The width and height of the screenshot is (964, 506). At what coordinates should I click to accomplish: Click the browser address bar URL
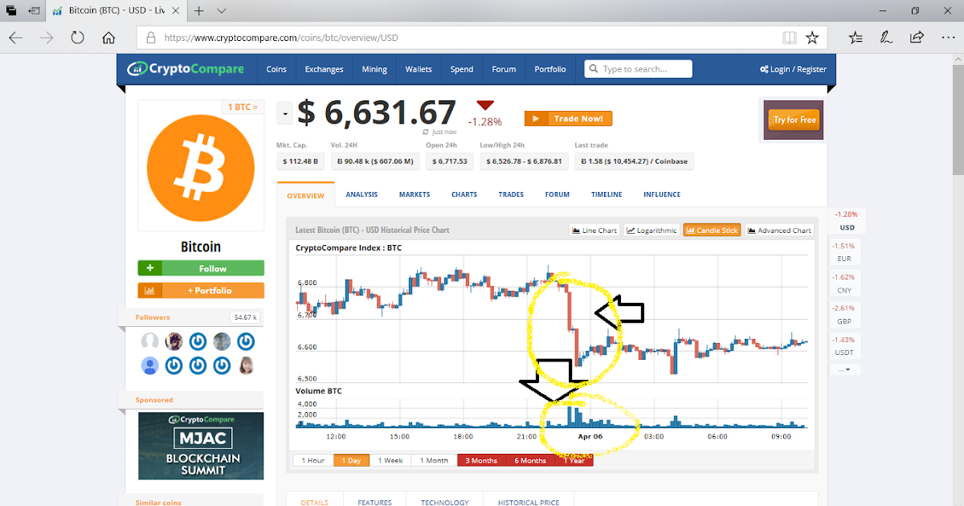click(x=281, y=38)
